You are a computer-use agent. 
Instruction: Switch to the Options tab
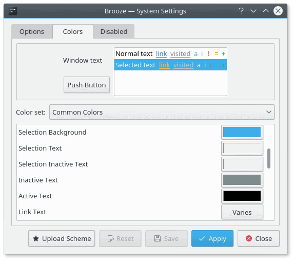32,31
